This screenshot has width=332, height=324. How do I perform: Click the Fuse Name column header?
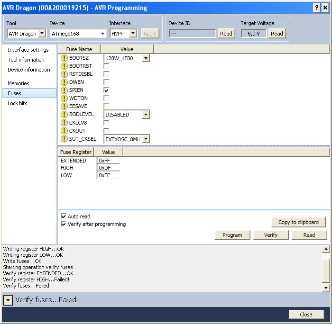coord(79,49)
